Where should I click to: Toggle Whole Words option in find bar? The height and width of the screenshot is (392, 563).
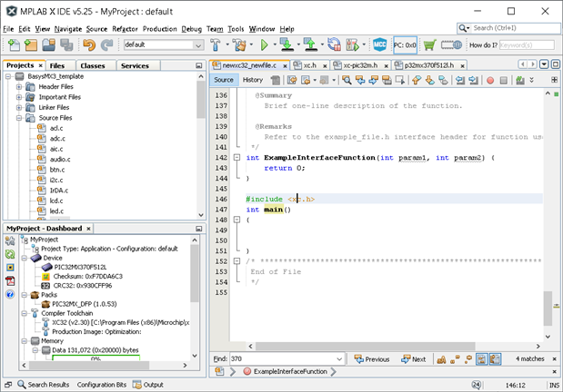click(x=455, y=359)
